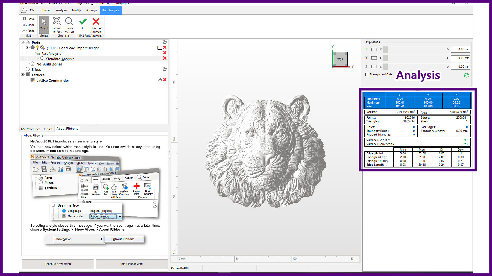Viewport: 492px width, 276px height.
Task: Click the Z clip plane slider handle
Action: pyautogui.click(x=385, y=66)
